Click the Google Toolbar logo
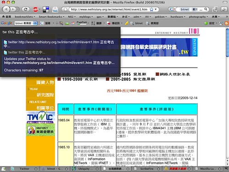 tap(6, 23)
